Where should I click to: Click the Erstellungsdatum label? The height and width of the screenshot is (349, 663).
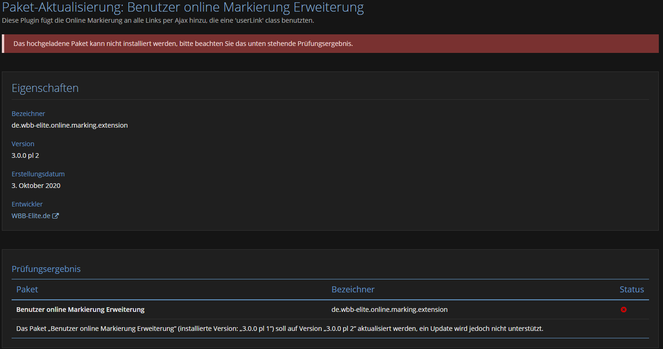coord(38,174)
